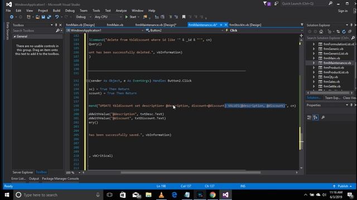Viewport: 357px width, 200px height.
Task: Switch to frmMain.vb [Design] tab
Action: 80,25
